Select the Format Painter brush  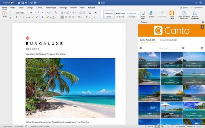(x=10, y=18)
